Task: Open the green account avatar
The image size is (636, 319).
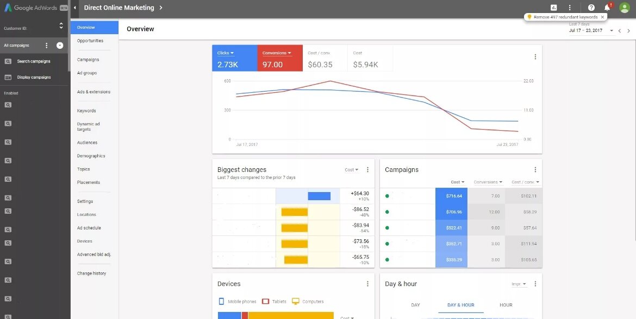Action: click(624, 8)
